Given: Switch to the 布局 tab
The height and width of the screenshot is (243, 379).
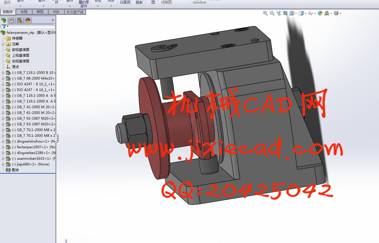Looking at the screenshot, I should [24, 12].
